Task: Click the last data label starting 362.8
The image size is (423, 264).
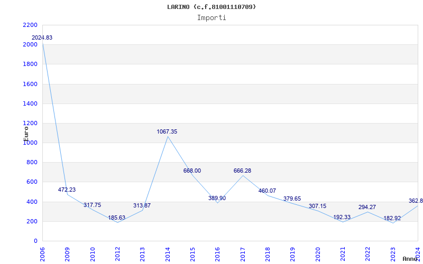Action: click(416, 201)
